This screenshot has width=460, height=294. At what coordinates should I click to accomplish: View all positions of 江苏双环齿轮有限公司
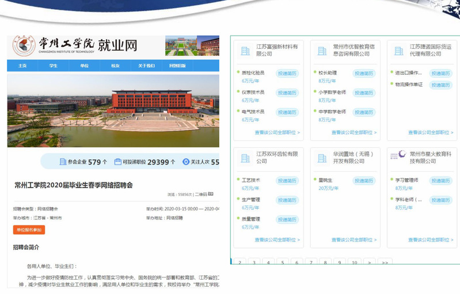277,240
